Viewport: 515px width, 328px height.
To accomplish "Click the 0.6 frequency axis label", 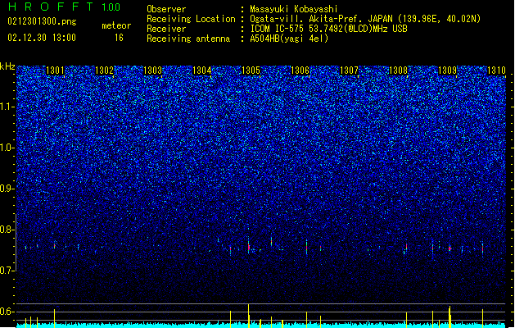I will 7,312.
